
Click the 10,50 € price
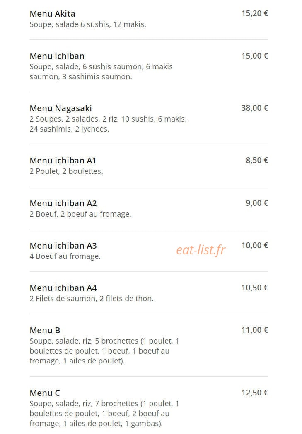point(254,288)
